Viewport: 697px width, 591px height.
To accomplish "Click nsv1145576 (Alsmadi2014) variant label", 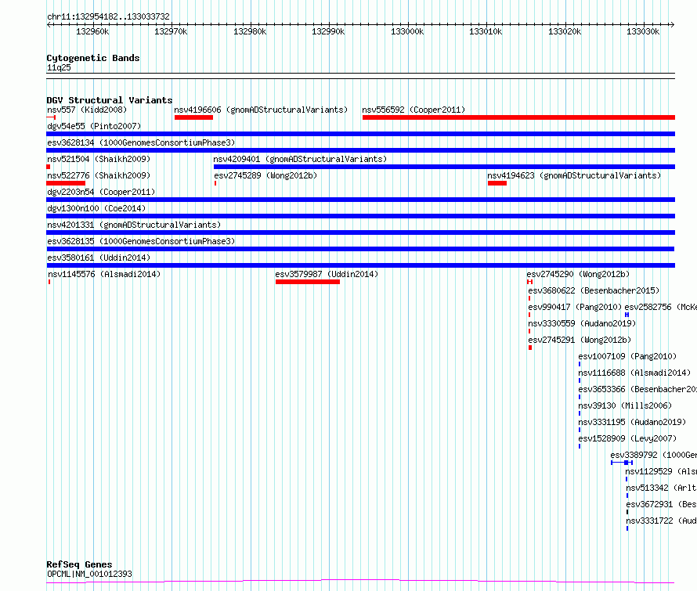I will tap(104, 274).
